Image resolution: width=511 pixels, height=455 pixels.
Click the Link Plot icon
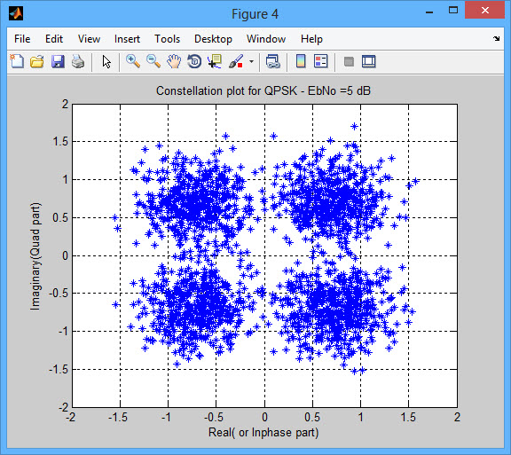272,61
